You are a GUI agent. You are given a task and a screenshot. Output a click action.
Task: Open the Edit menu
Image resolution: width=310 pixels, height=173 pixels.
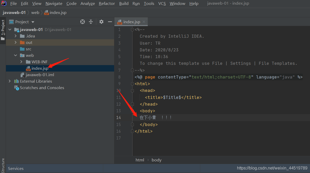(x=25, y=4)
